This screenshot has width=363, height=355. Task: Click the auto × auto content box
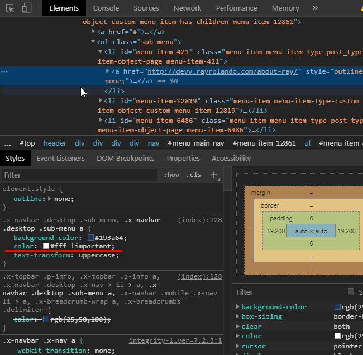click(x=311, y=231)
